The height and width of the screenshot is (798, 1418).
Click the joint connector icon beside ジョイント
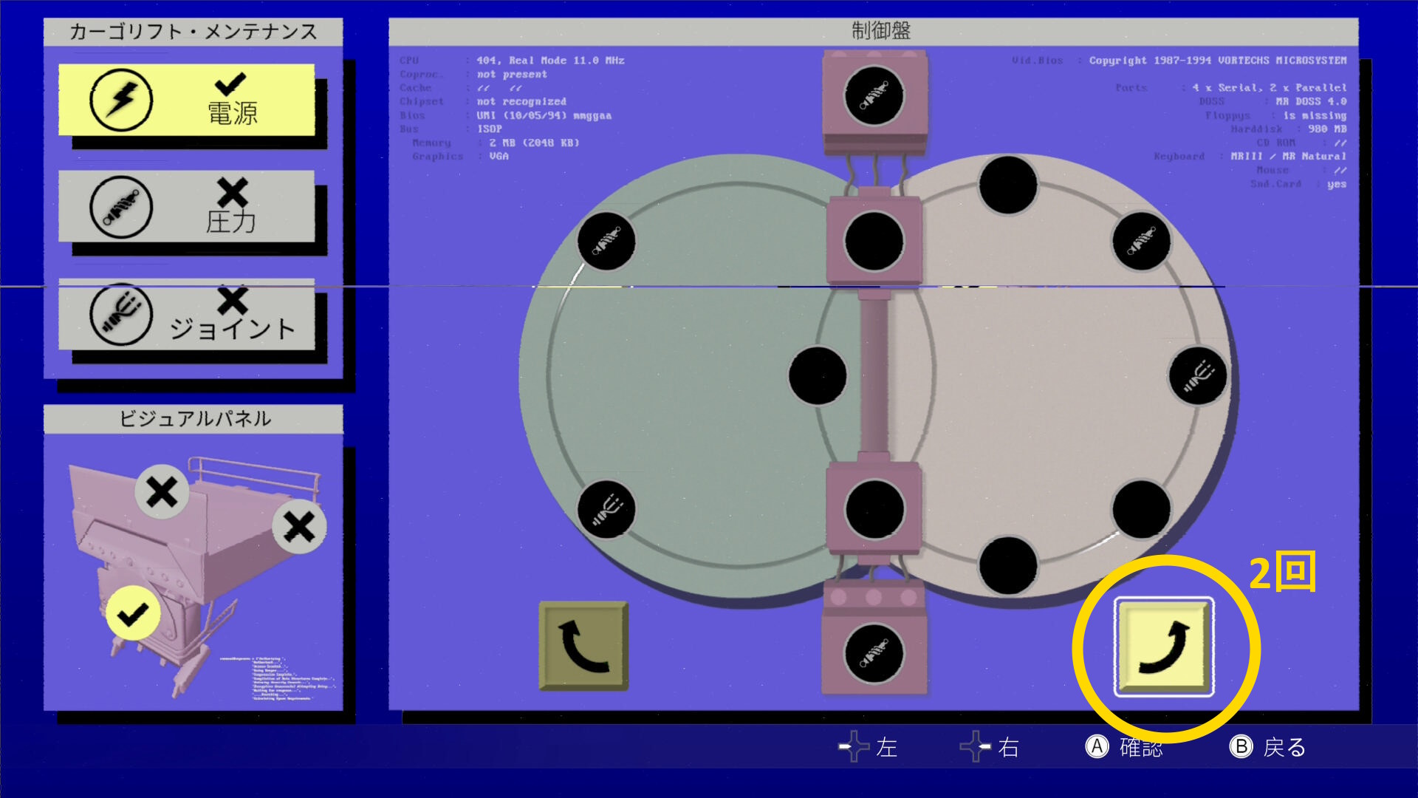(121, 314)
